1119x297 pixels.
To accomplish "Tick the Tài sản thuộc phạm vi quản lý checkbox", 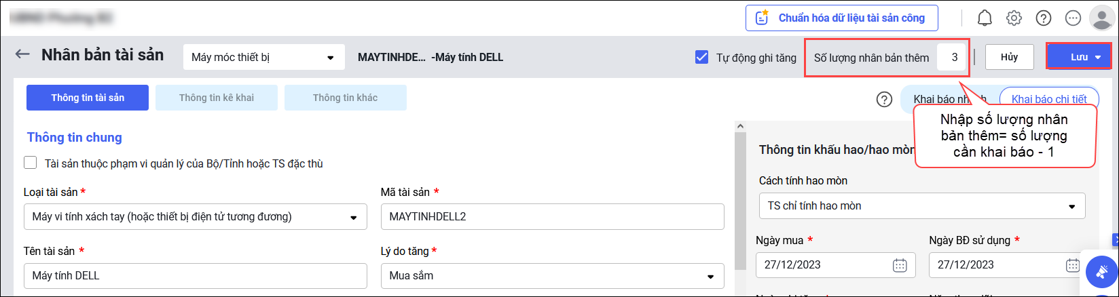I will [x=31, y=163].
